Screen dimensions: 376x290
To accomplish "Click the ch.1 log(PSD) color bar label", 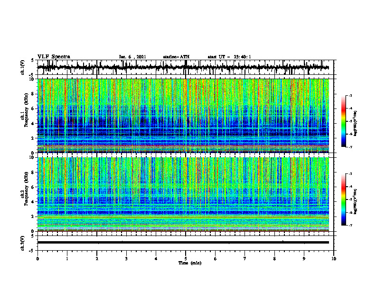I will (x=356, y=123).
